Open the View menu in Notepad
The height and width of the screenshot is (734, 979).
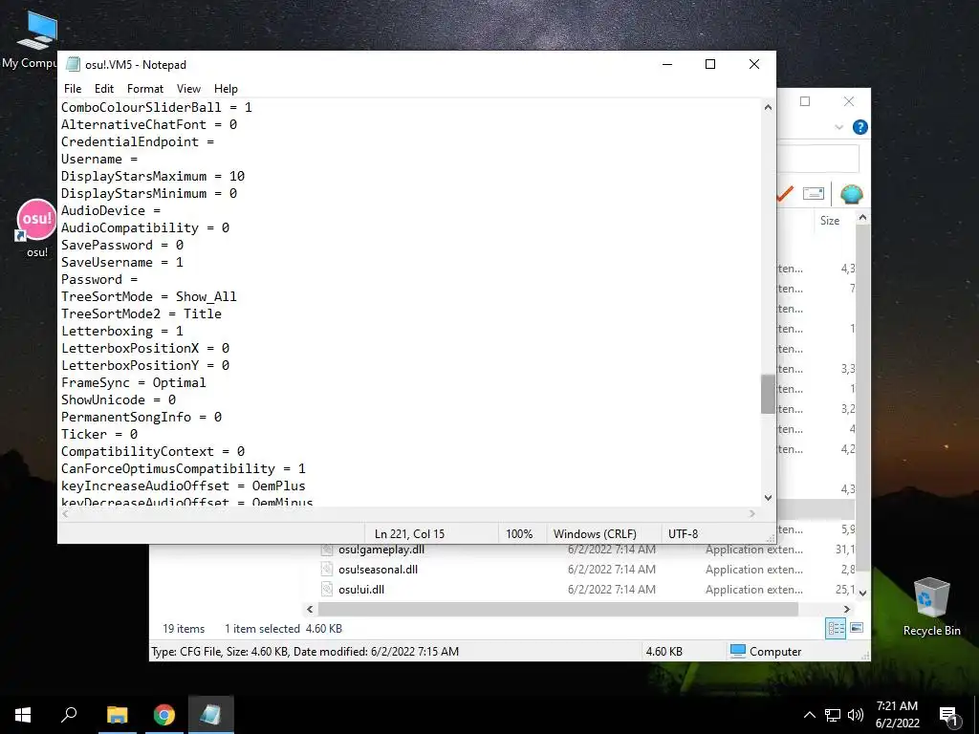coord(188,89)
